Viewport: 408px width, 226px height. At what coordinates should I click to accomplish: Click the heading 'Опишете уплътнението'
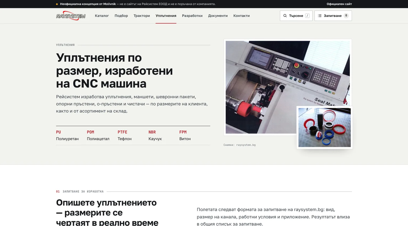point(107,212)
